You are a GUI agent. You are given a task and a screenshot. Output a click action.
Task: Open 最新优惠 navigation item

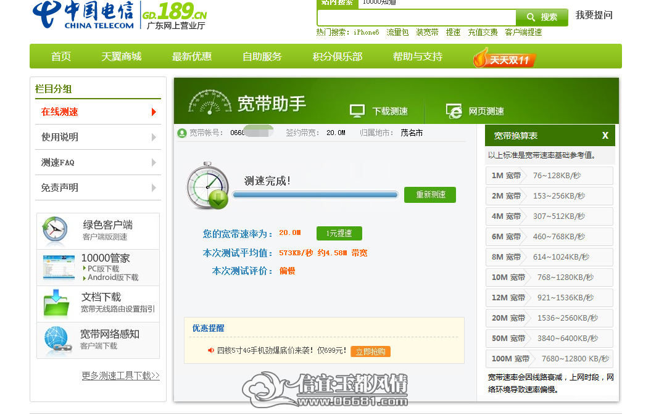click(192, 57)
